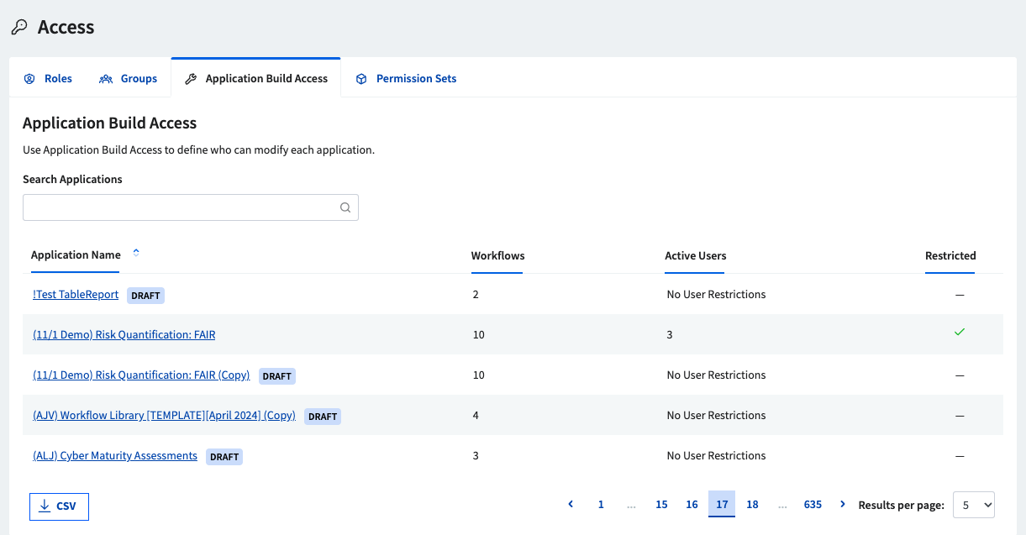Select the Permission Sets tab
Screen dimensions: 1026x535
407,79
